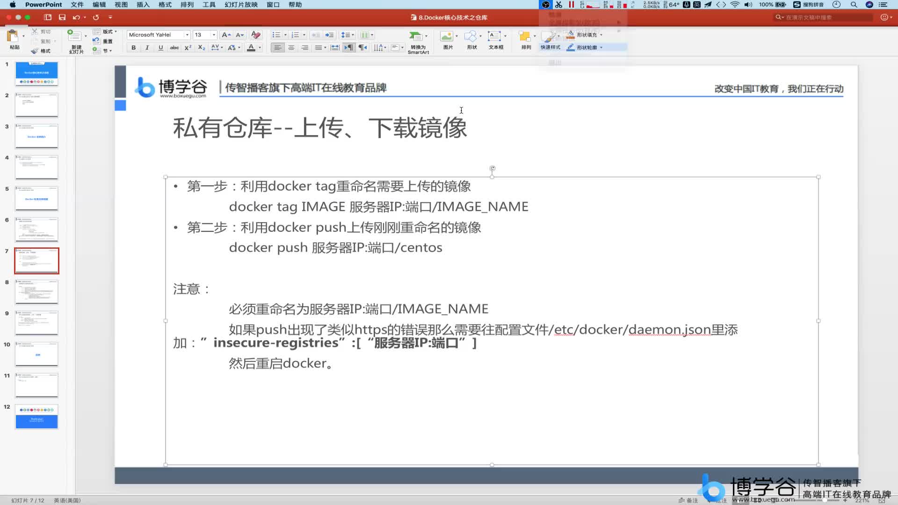Click the Paste (粘贴) icon
The height and width of the screenshot is (505, 898).
click(13, 36)
